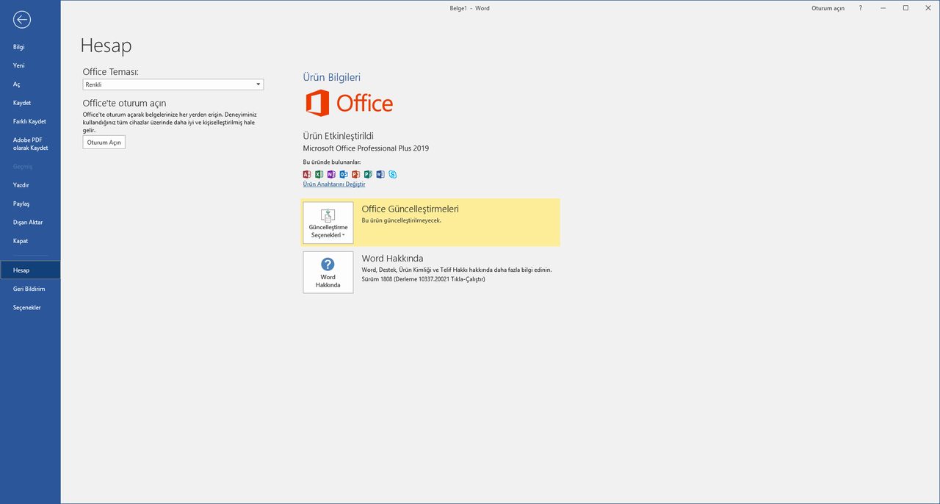Open Dışarı Aktar

(30, 222)
